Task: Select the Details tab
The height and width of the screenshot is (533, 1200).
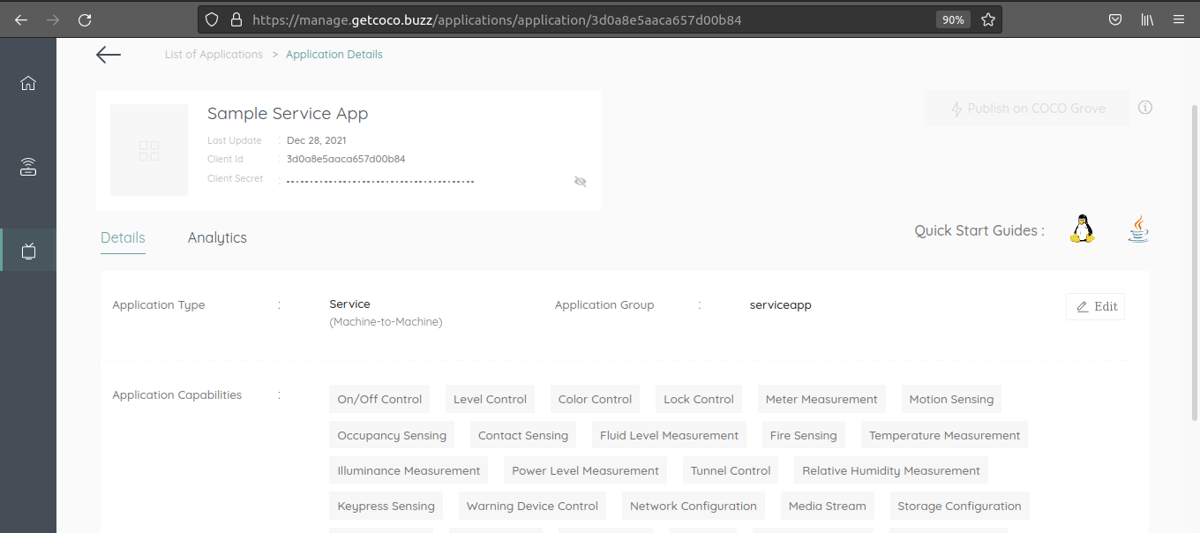Action: click(123, 237)
